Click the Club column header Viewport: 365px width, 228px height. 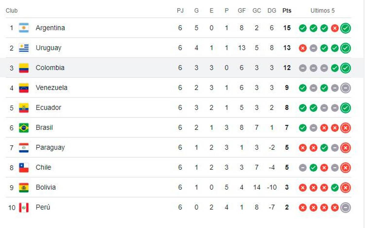[12, 11]
